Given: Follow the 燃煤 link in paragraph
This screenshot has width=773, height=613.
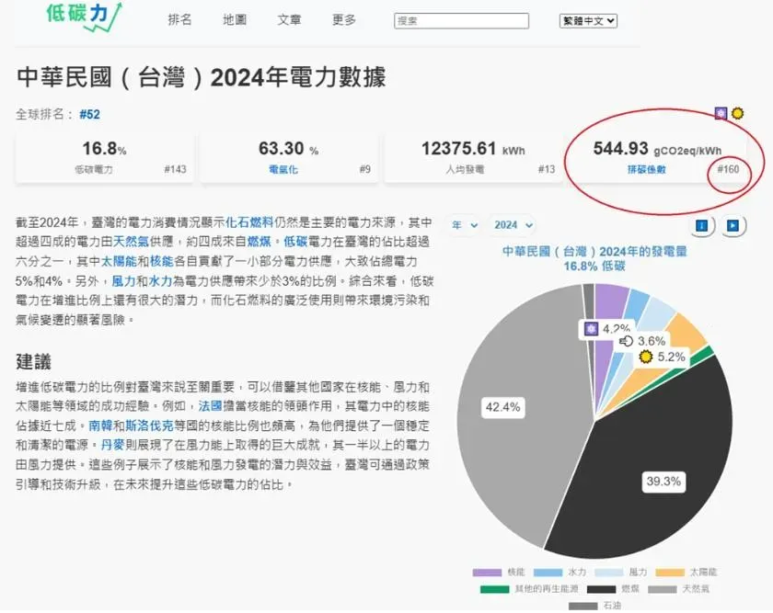Looking at the screenshot, I should click(x=259, y=242).
